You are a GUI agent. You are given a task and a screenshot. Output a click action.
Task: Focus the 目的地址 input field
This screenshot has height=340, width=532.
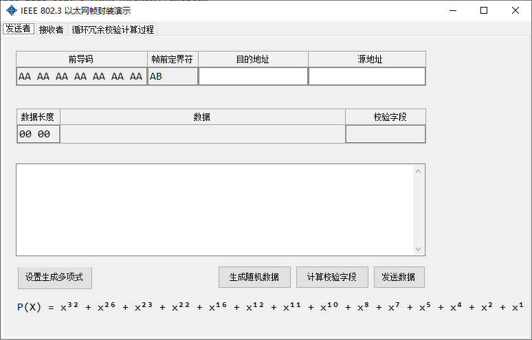click(253, 76)
